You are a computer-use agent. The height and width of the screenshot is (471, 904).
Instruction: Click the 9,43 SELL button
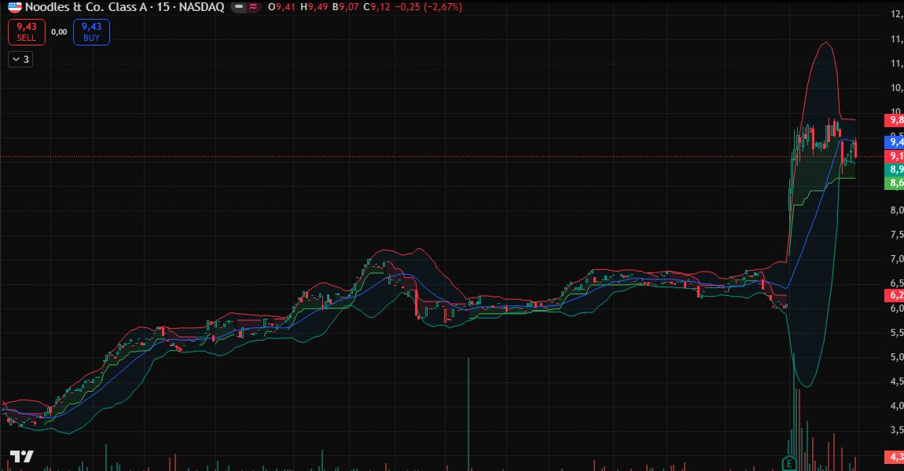pos(27,31)
